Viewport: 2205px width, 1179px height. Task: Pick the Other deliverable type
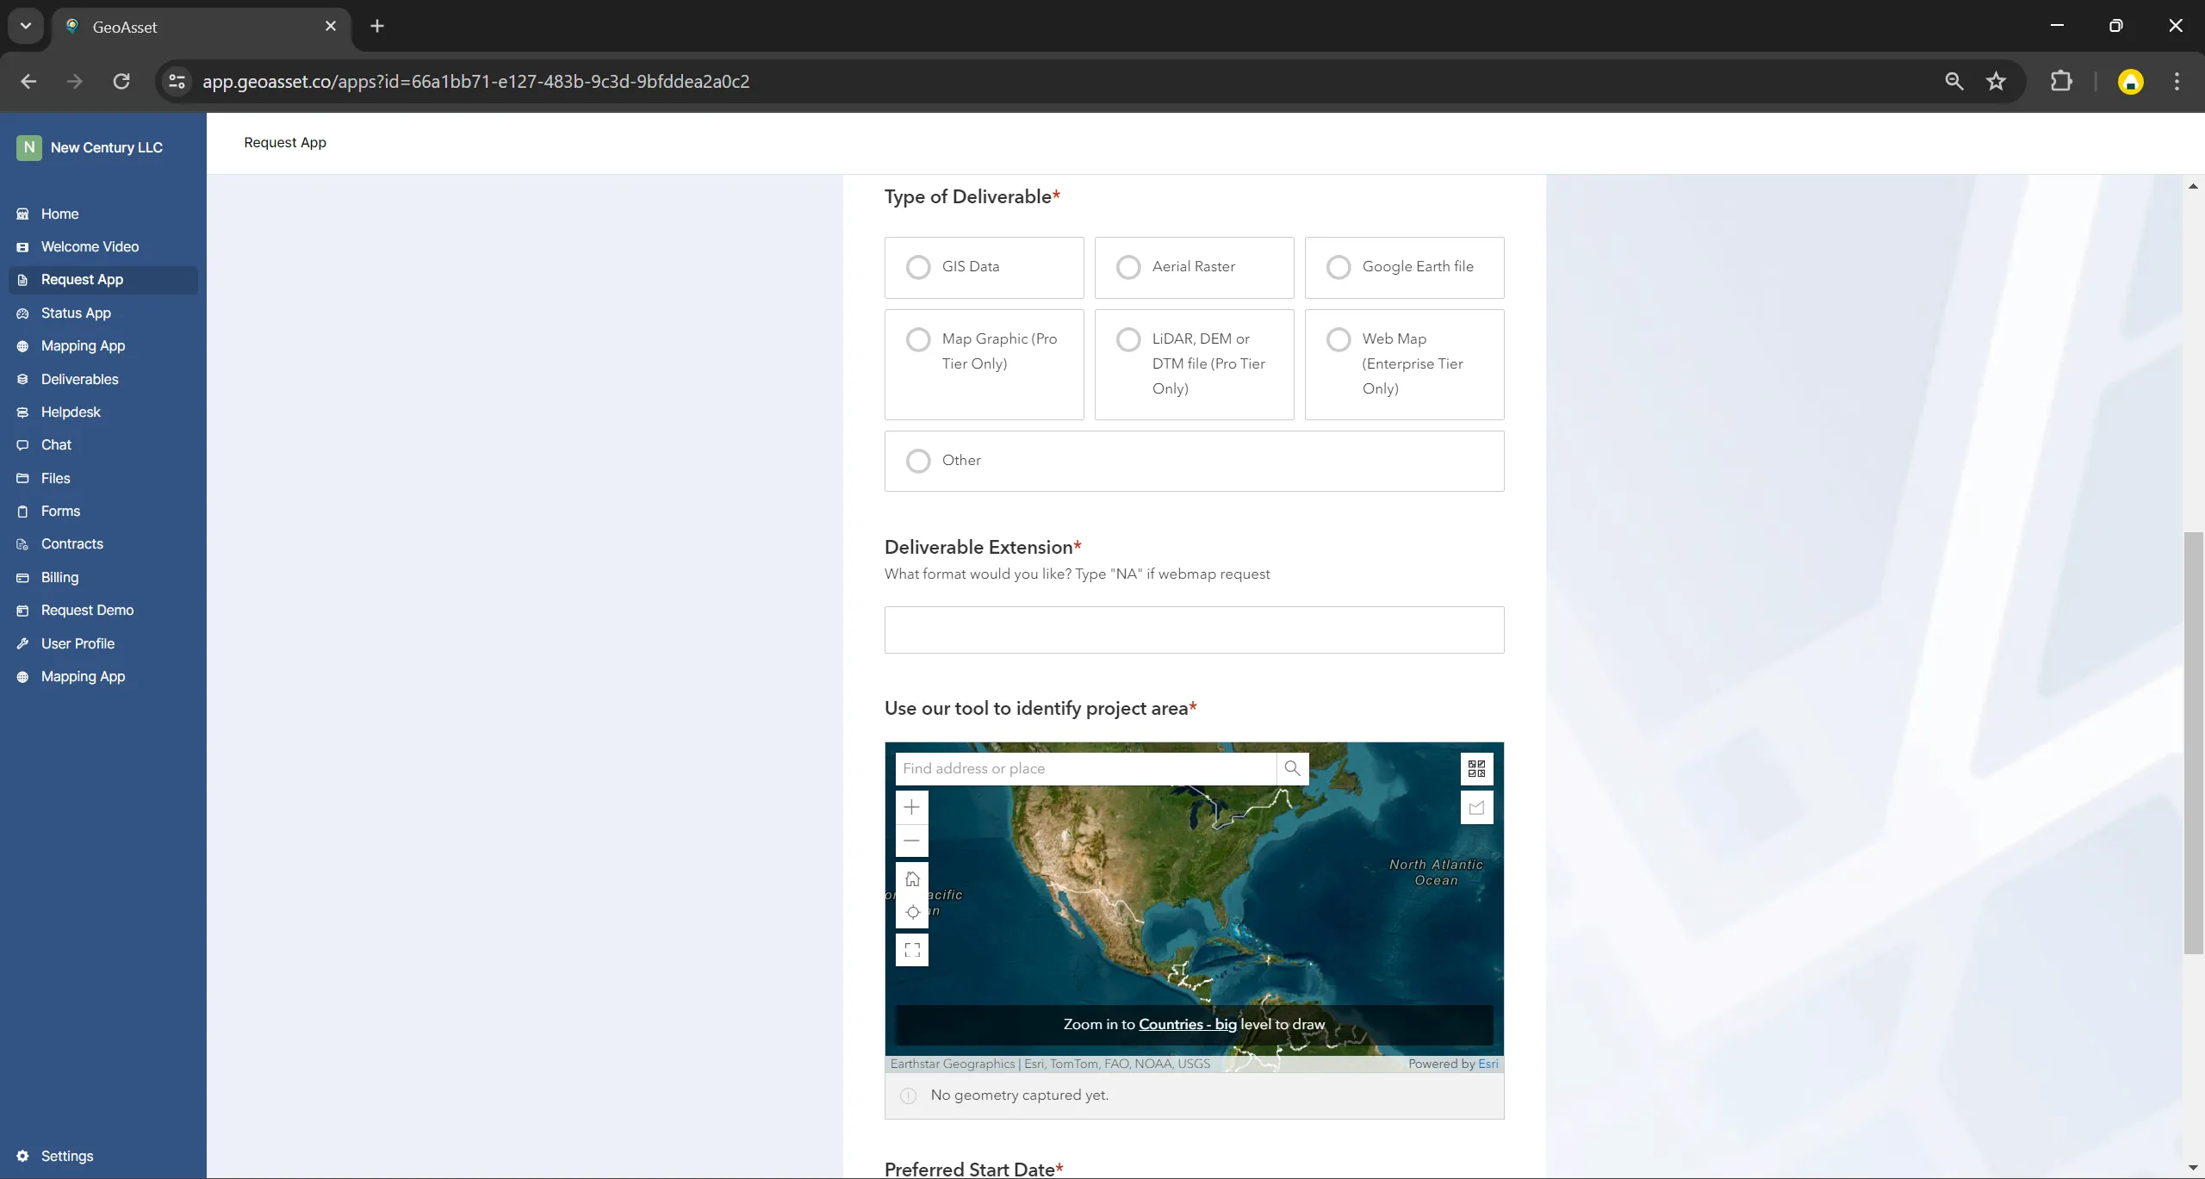(x=918, y=461)
